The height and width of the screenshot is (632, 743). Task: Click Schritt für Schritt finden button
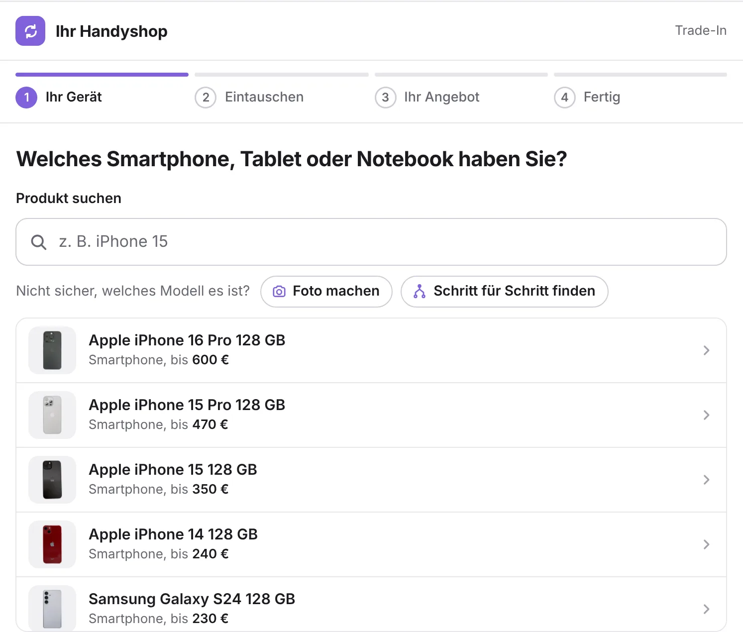pos(505,292)
